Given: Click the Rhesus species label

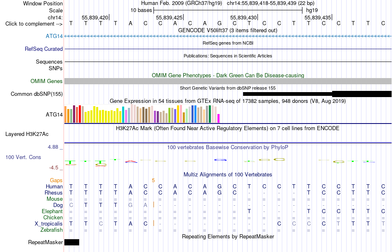Looking at the screenshot, I should [54, 193].
